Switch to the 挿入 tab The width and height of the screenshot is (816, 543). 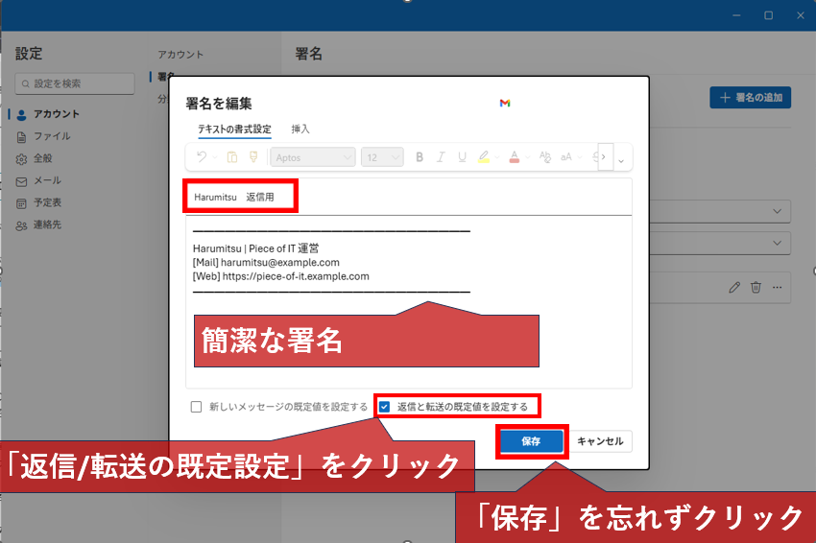300,129
